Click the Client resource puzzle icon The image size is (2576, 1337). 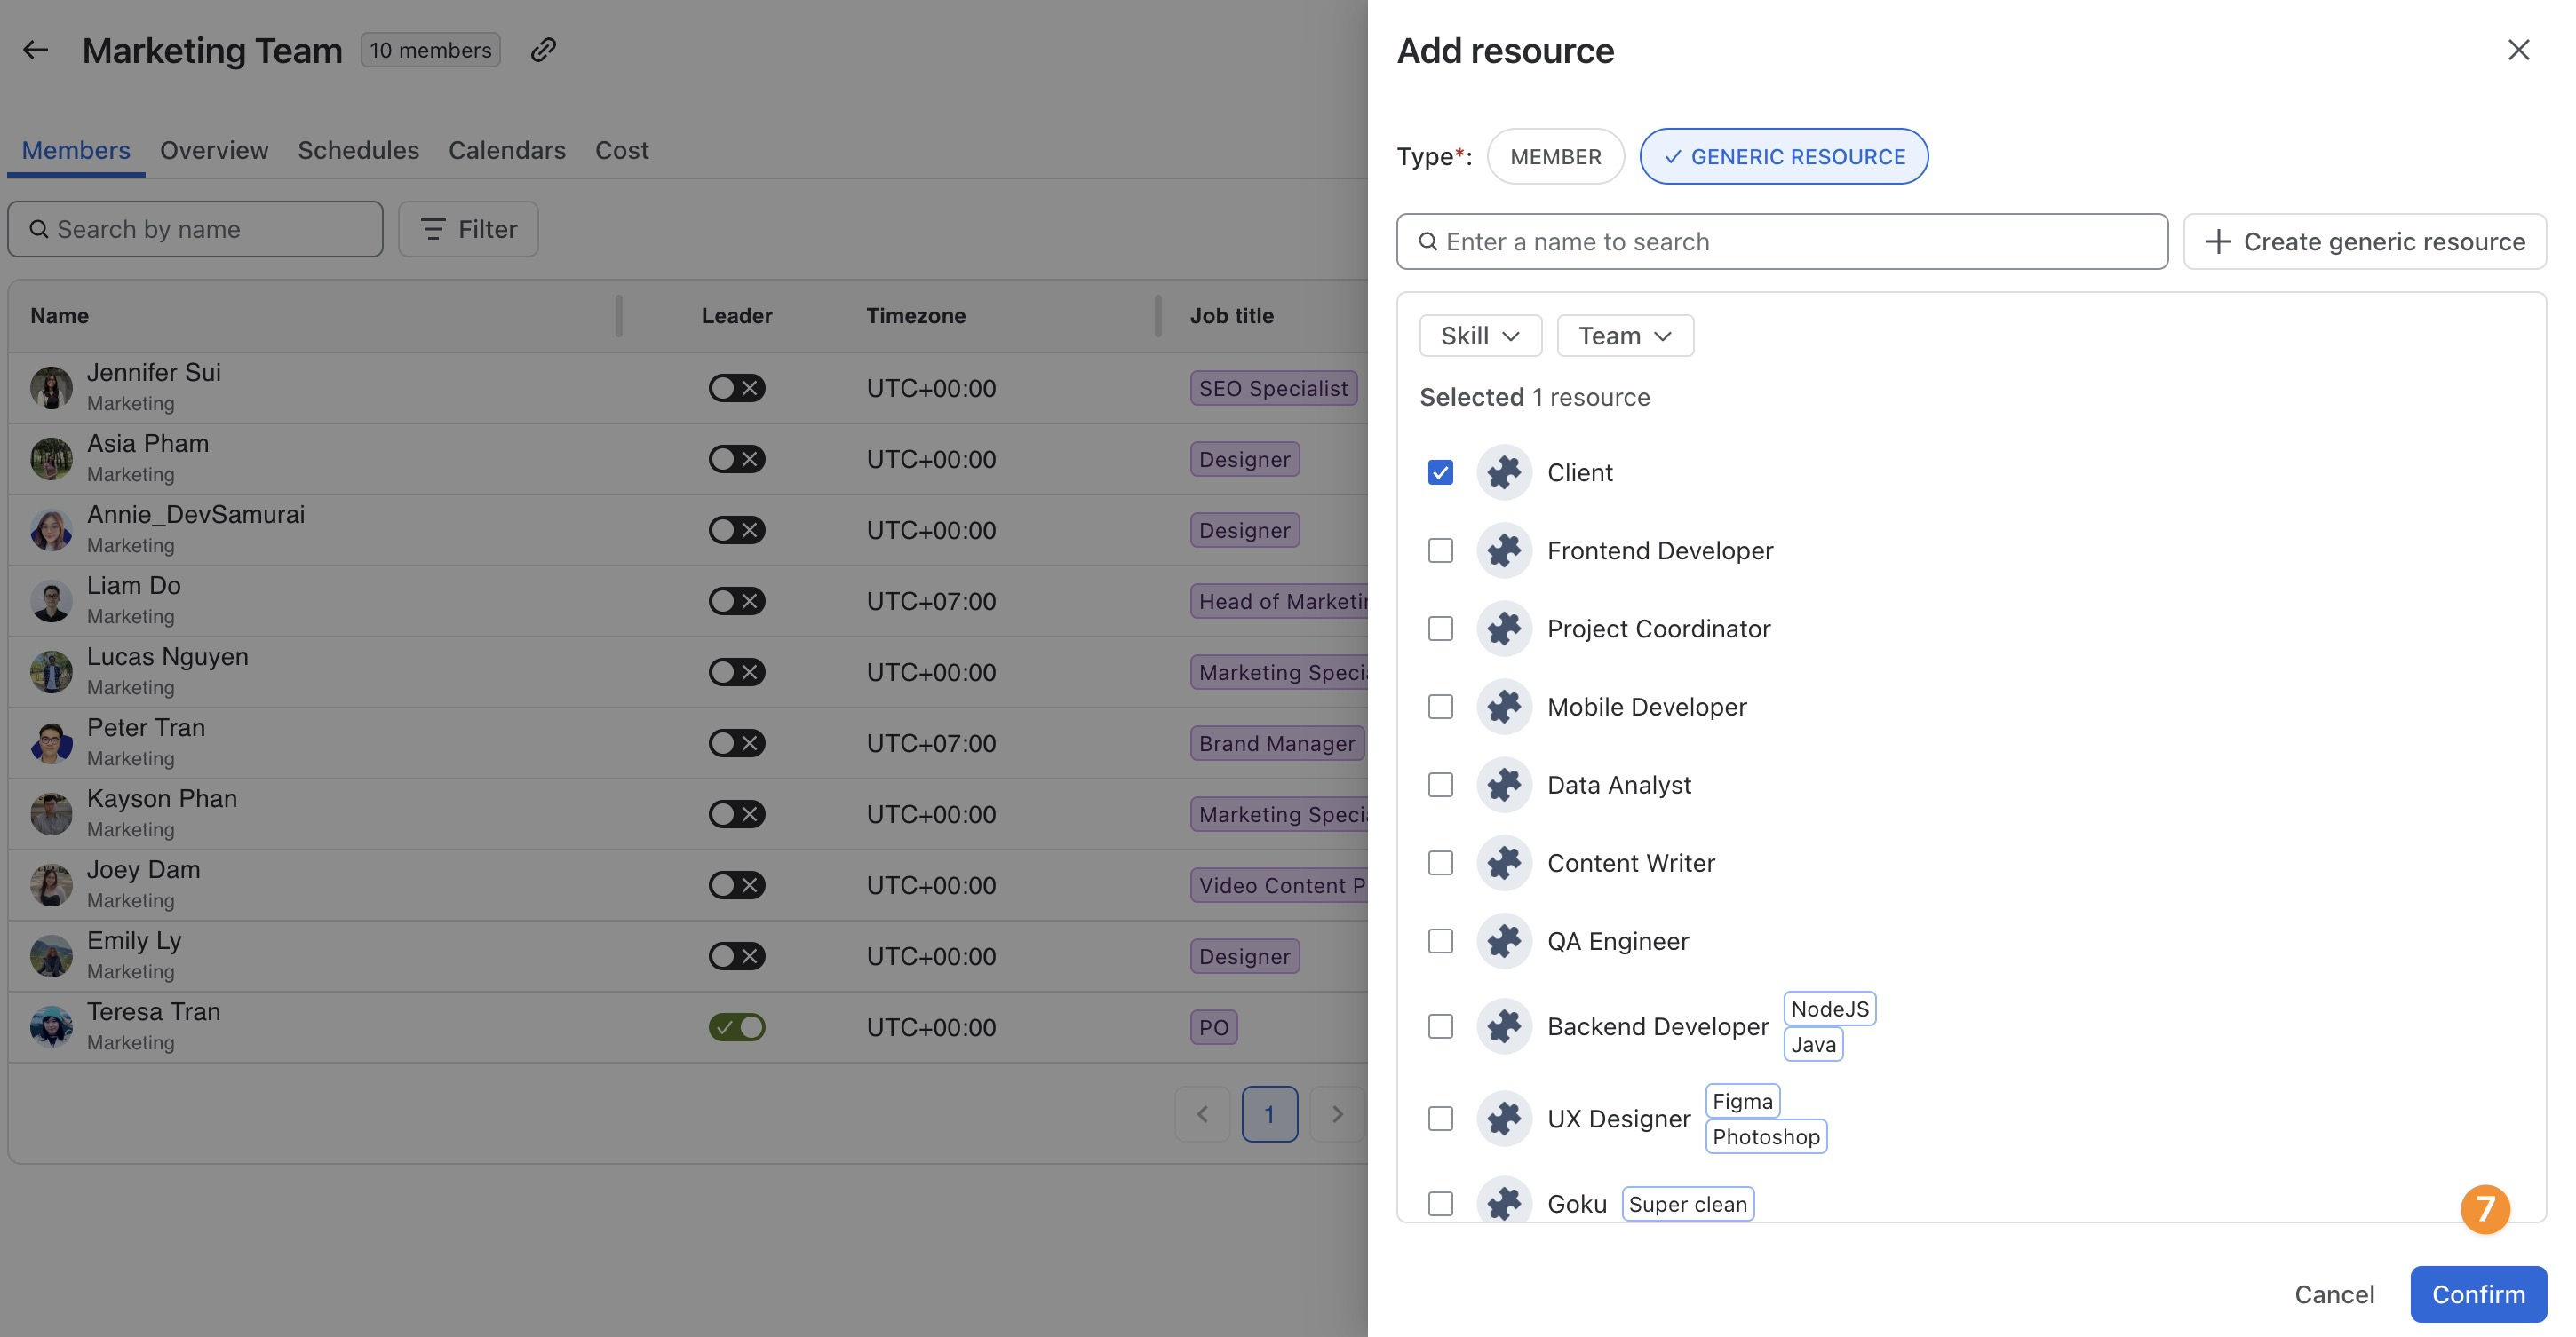[x=1504, y=472]
